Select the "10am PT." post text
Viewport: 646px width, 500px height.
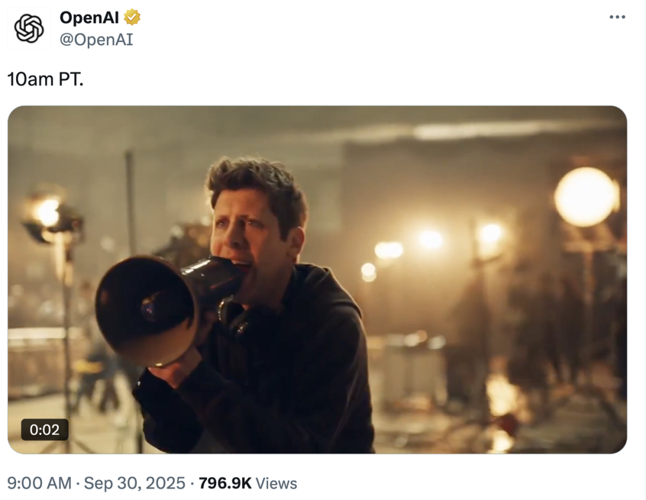click(45, 79)
